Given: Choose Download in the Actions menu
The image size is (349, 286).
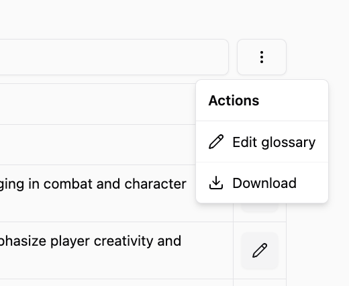Looking at the screenshot, I should (x=262, y=183).
